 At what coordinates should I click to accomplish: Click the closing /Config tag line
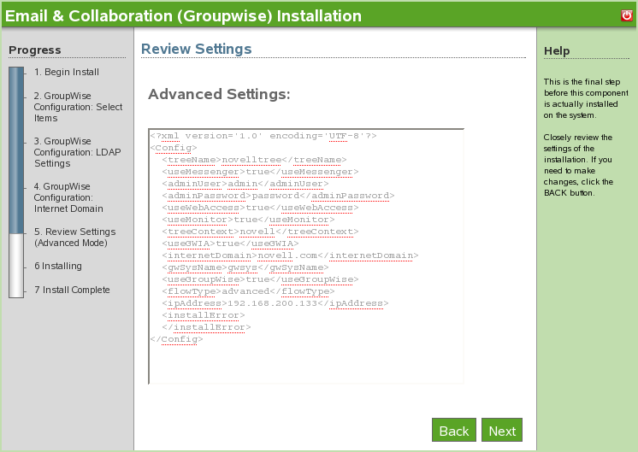(176, 339)
